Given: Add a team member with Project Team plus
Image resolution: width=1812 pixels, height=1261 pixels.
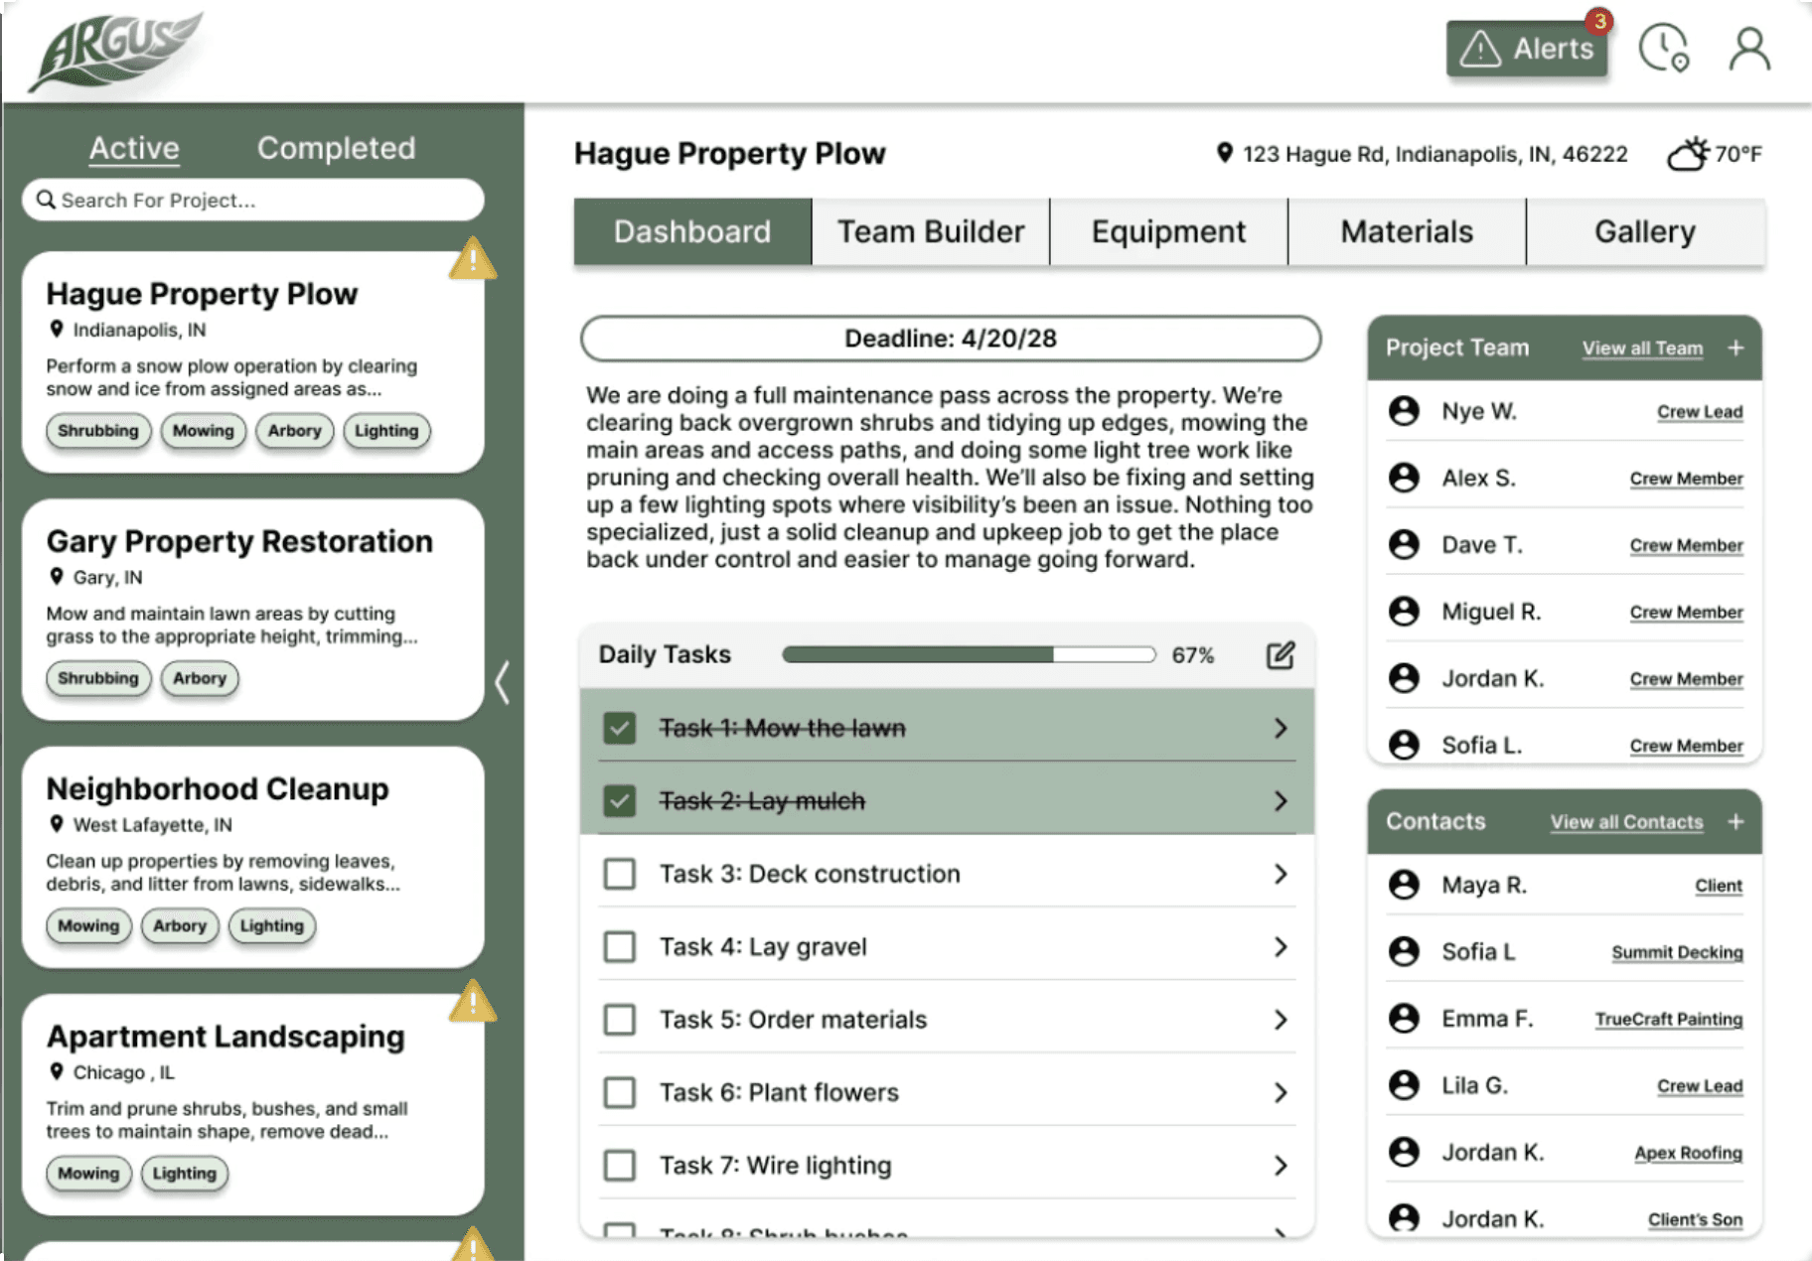Looking at the screenshot, I should [1736, 348].
